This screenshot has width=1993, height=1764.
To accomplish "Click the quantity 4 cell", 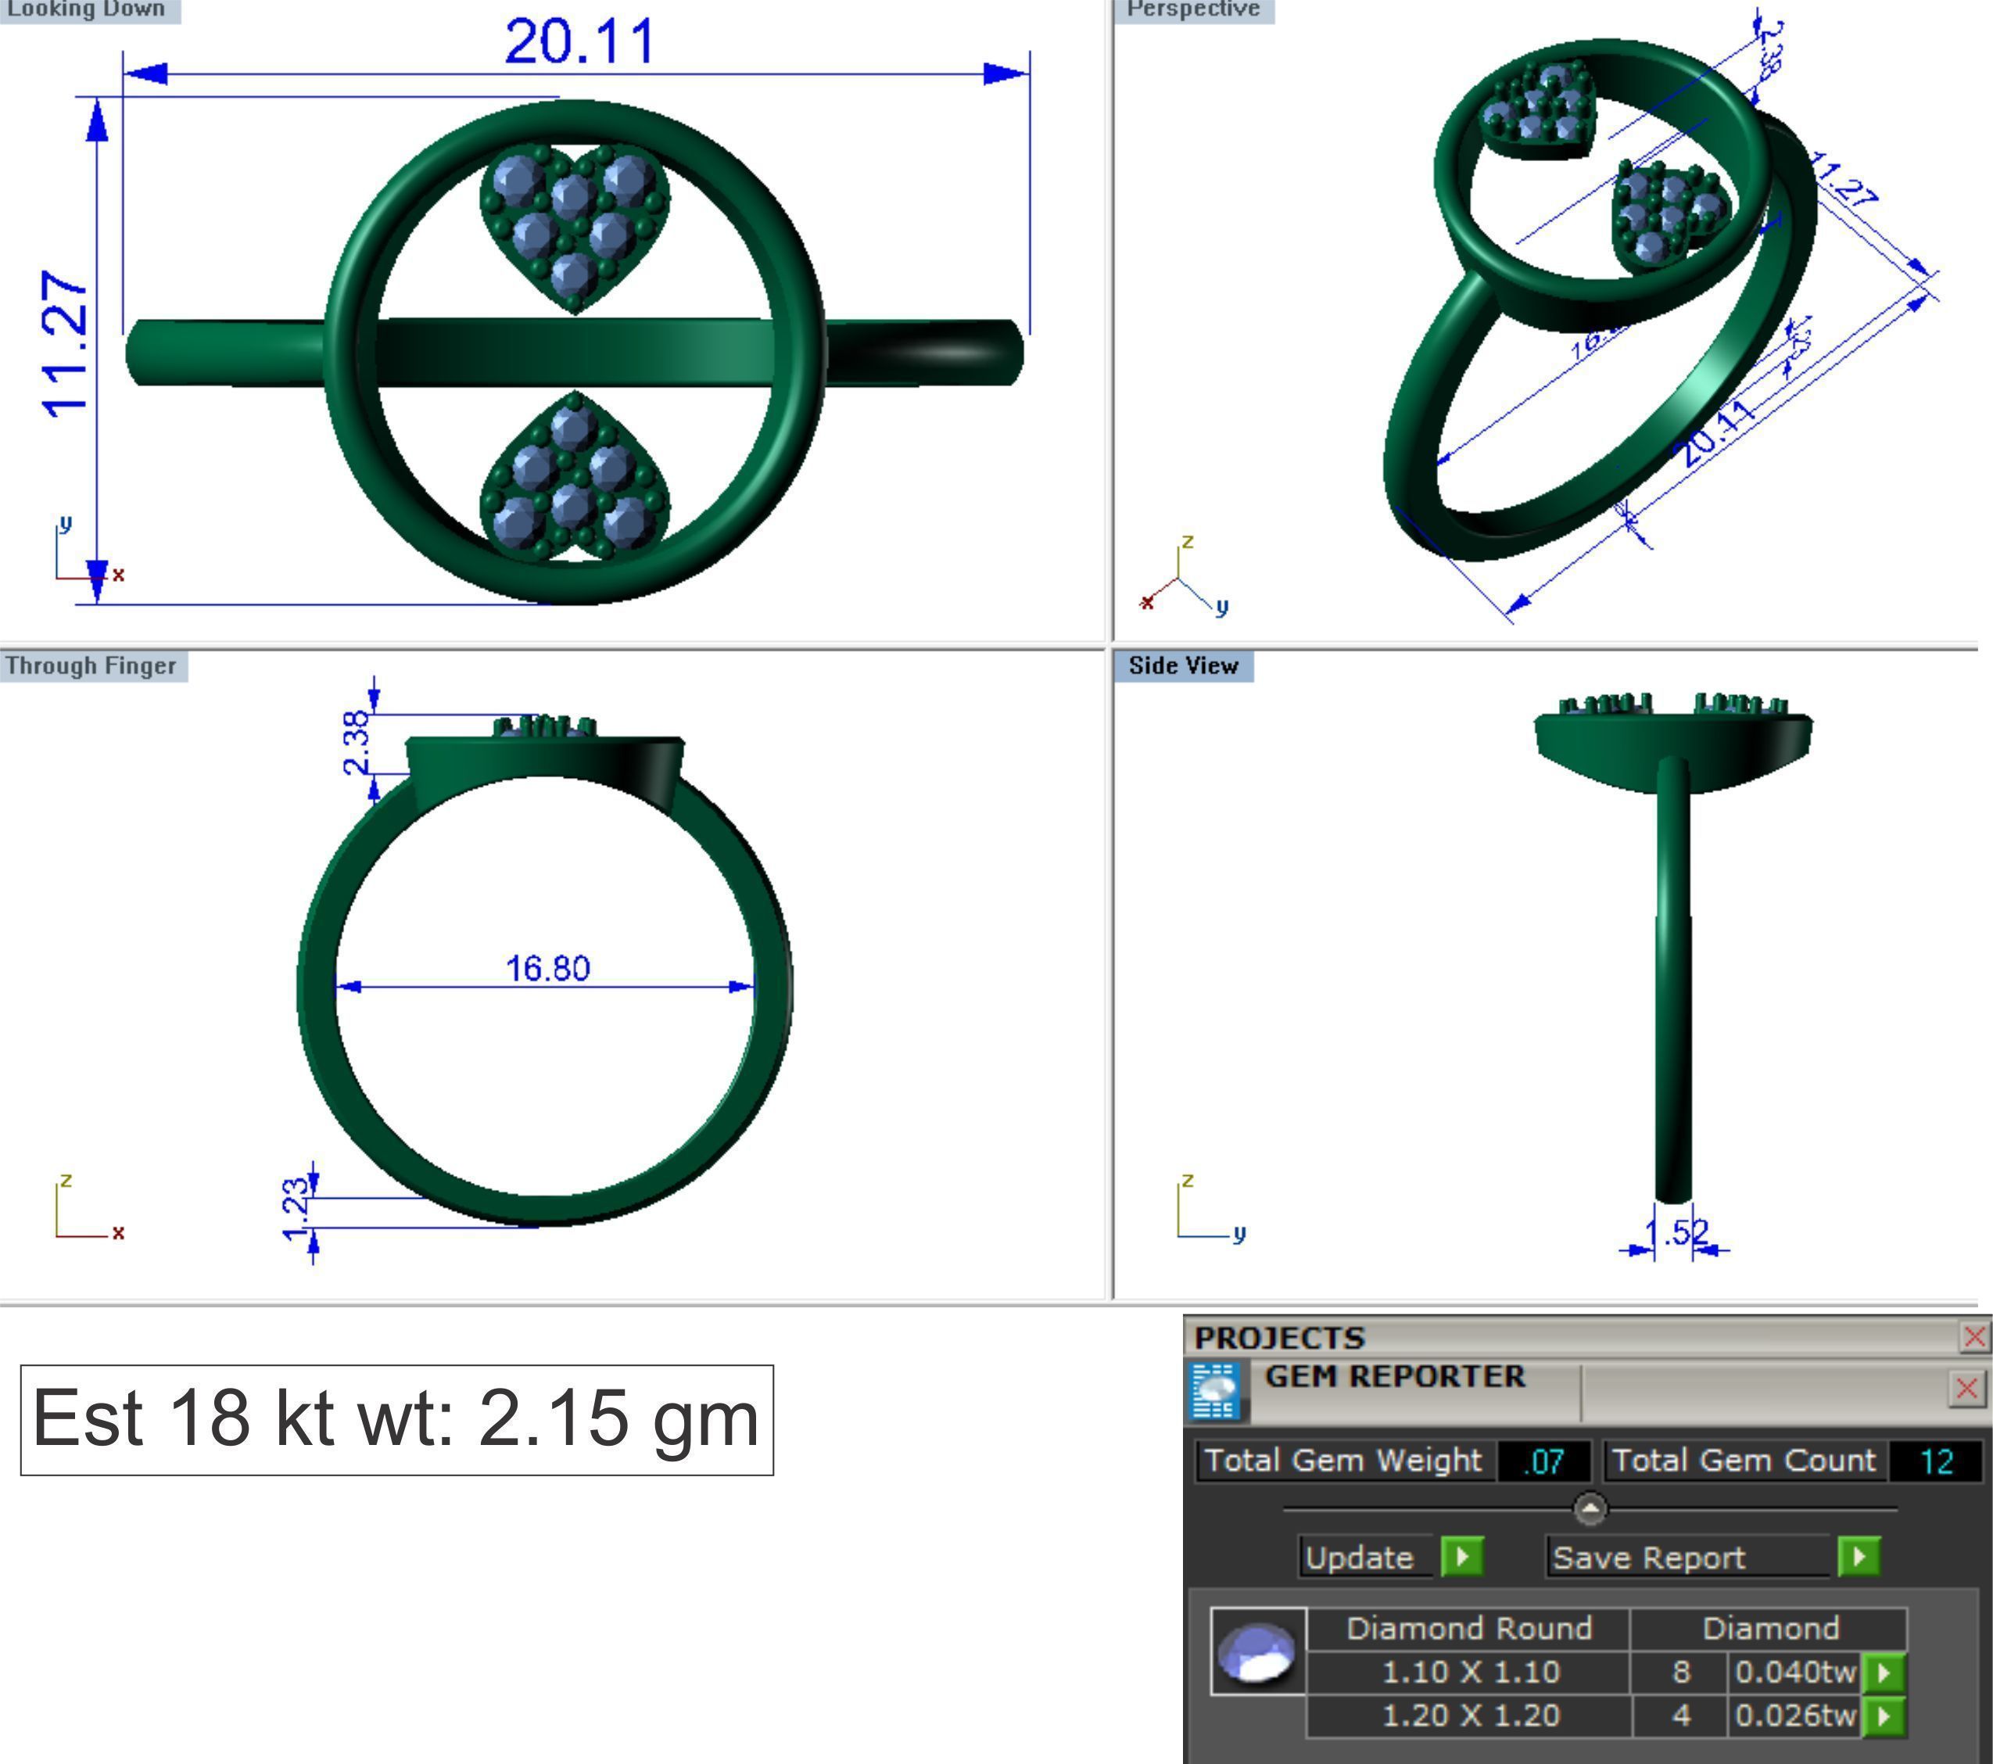I will point(1681,1716).
